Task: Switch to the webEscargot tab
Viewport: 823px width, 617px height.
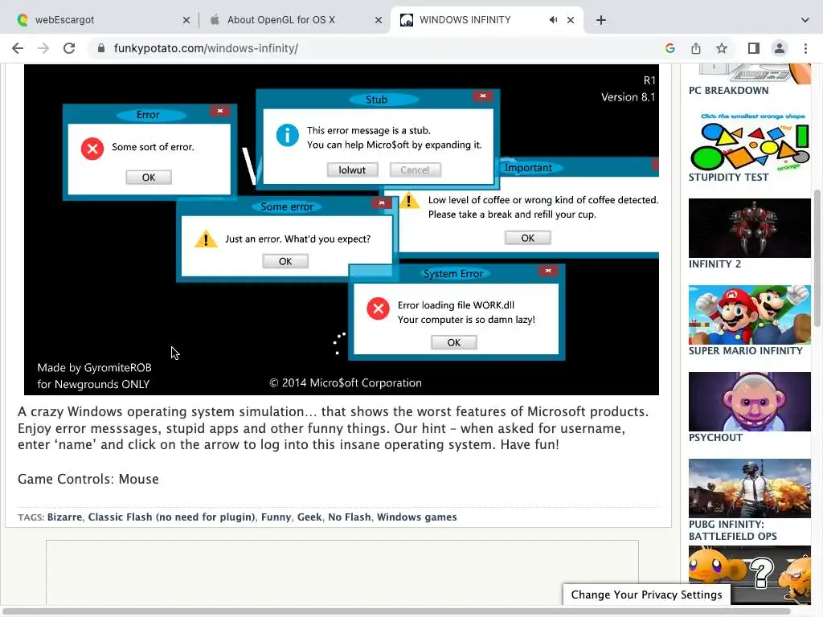Action: 100,20
